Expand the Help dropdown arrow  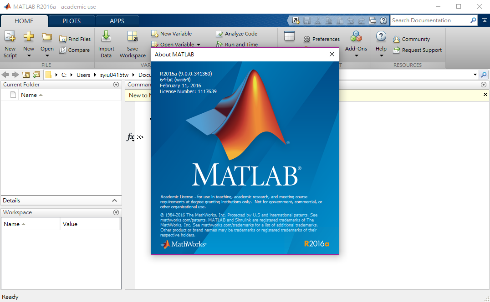pos(381,56)
